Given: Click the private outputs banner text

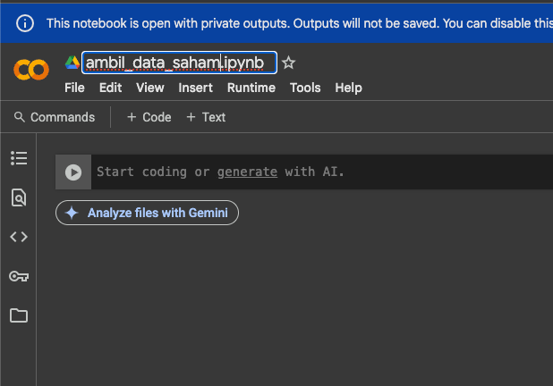Looking at the screenshot, I should pos(300,23).
